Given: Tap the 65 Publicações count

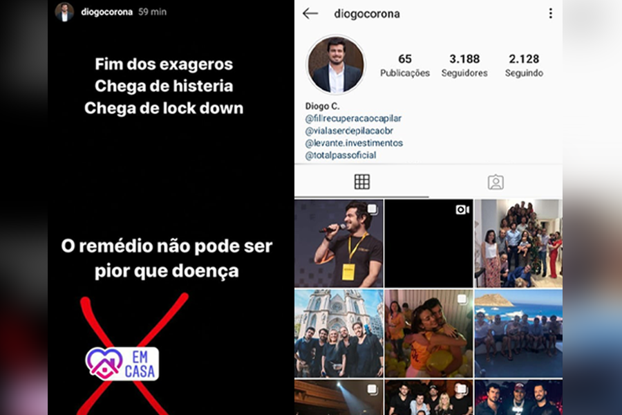Looking at the screenshot, I should [x=404, y=66].
